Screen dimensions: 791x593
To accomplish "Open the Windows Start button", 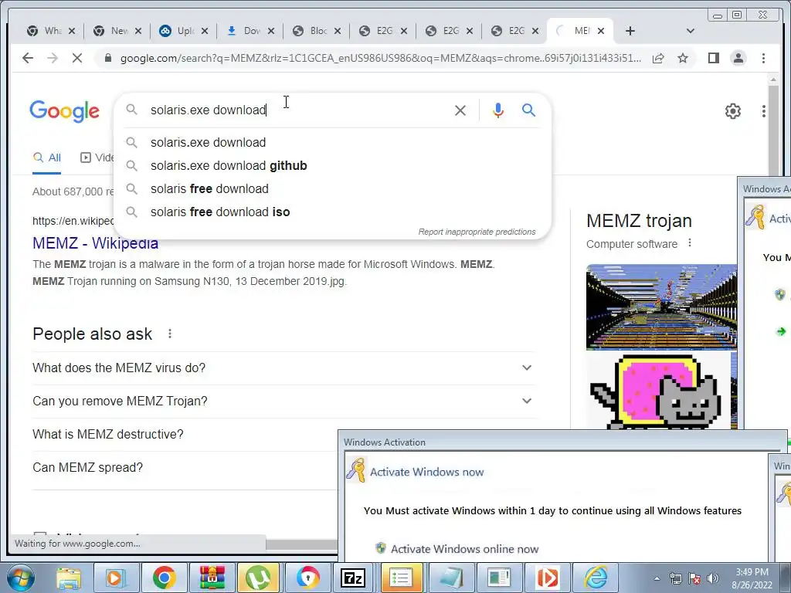I will pos(20,578).
